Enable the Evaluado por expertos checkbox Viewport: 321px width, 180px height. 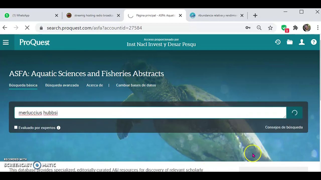click(x=16, y=127)
